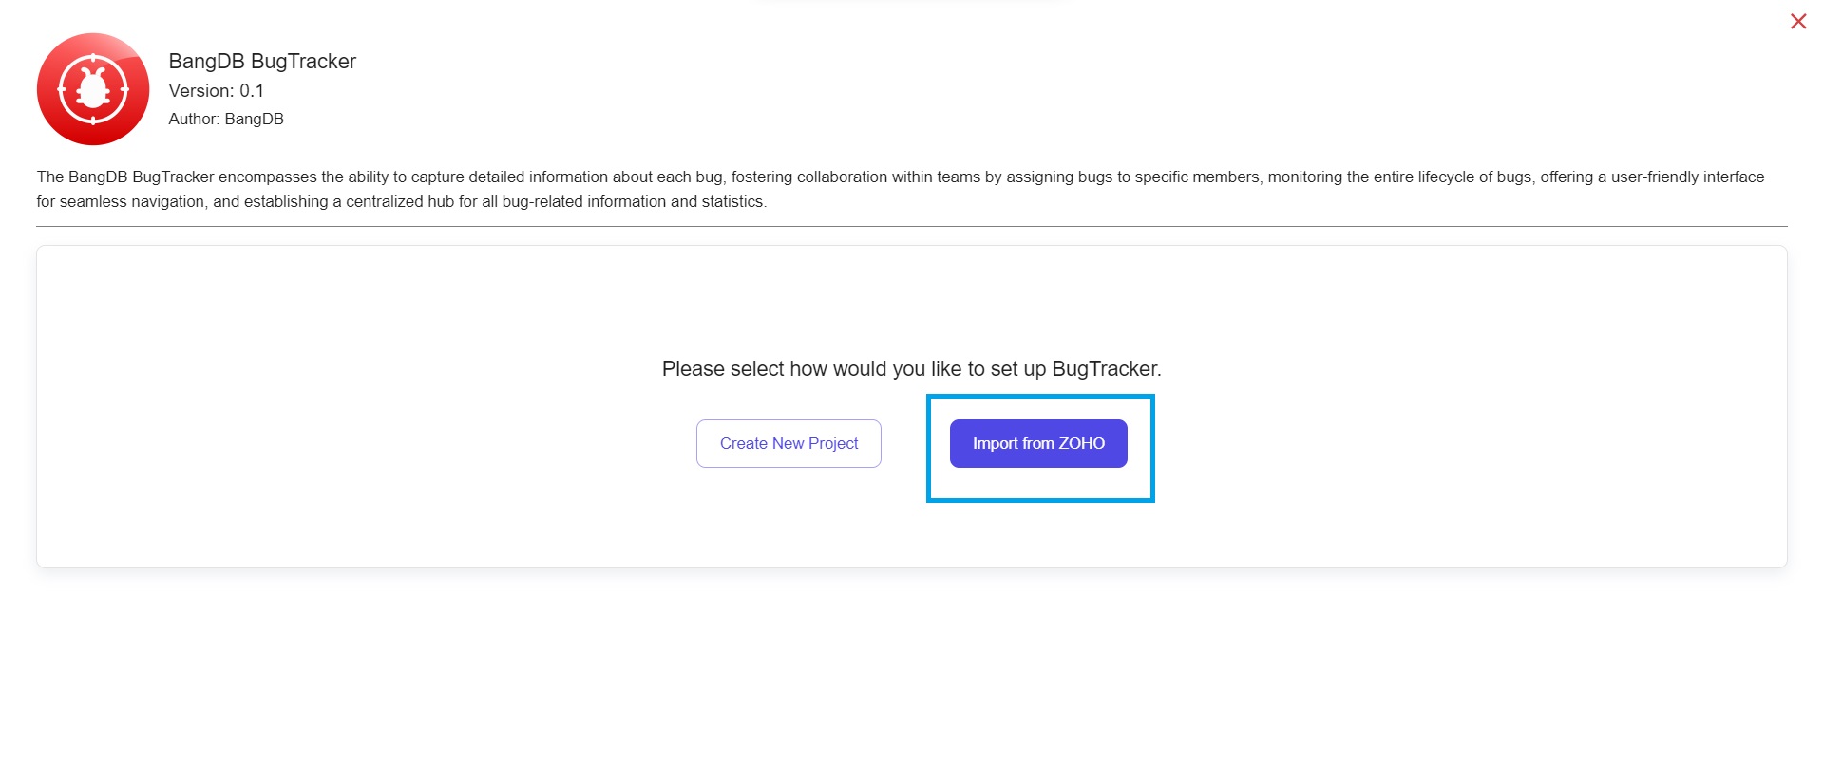Click the BugTracker description paragraph
The image size is (1824, 781).
tap(901, 189)
